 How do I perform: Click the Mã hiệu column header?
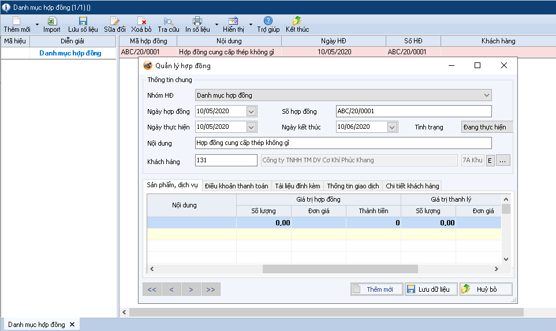[15, 41]
